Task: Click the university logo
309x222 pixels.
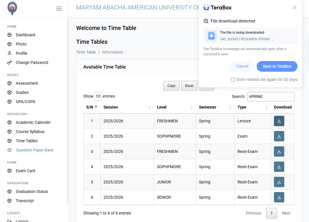Action: [12, 8]
